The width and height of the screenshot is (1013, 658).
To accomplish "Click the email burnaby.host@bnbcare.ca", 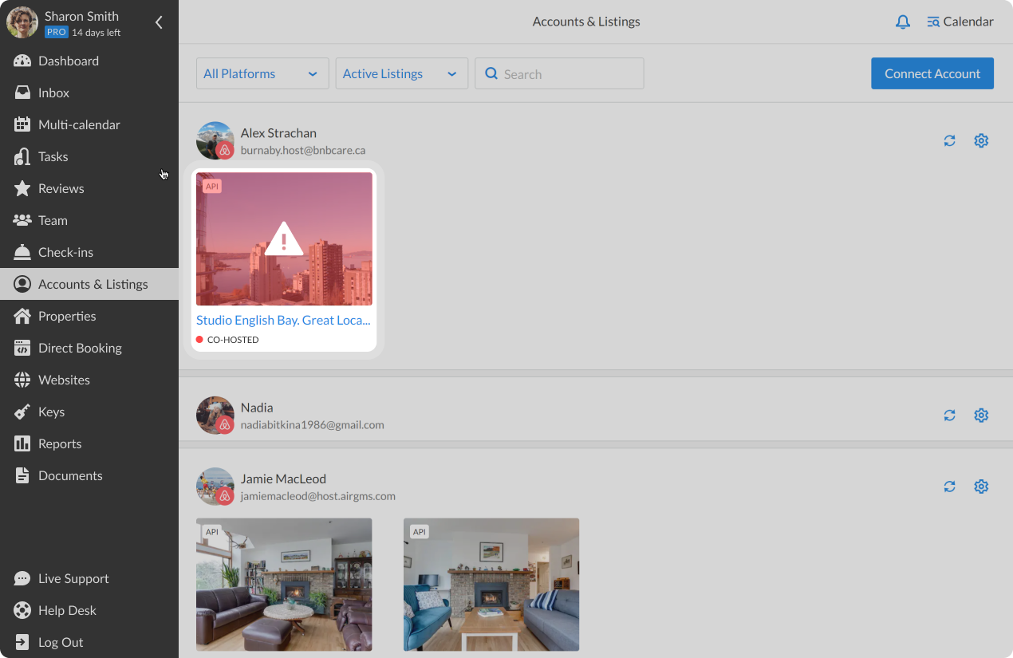I will coord(303,150).
